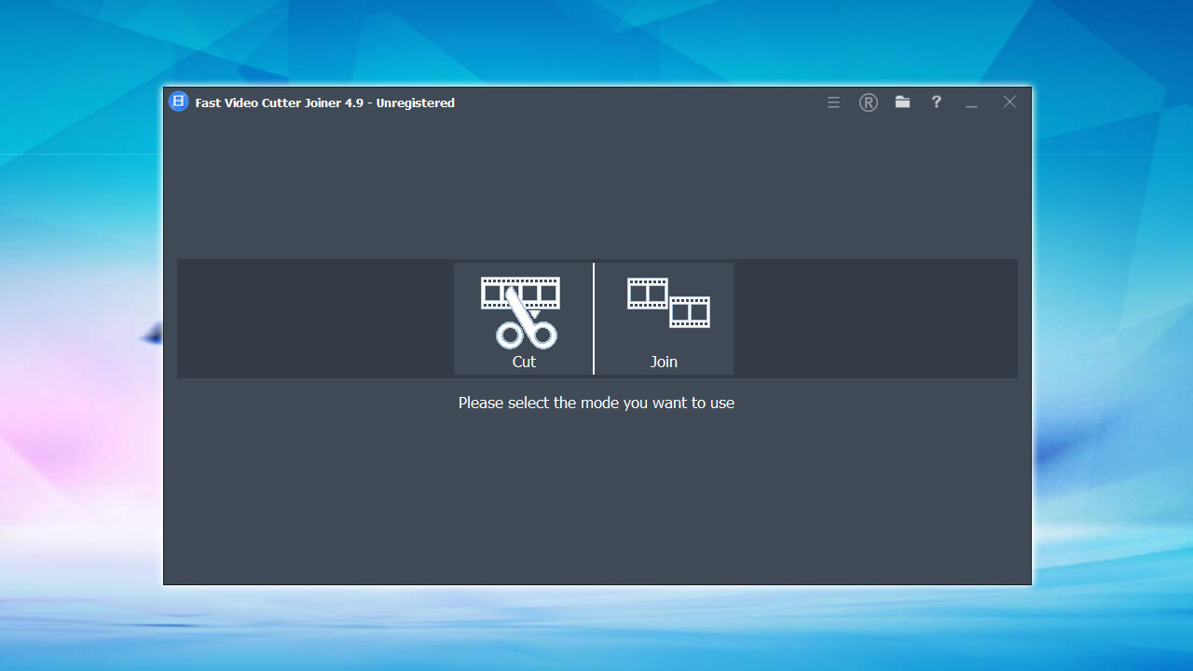Select the filmstrip-with-scissors Cut icon
Viewport: 1193px width, 671px height.
pos(520,308)
